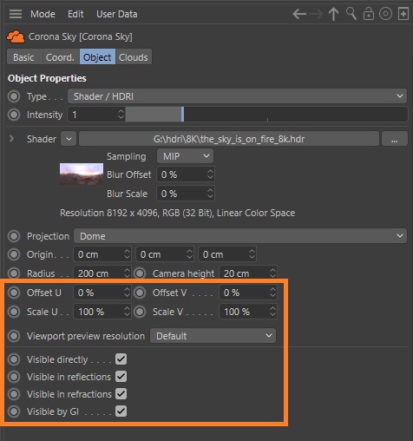Image resolution: width=413 pixels, height=441 pixels.
Task: Open the hamburger menu icon
Action: point(16,14)
